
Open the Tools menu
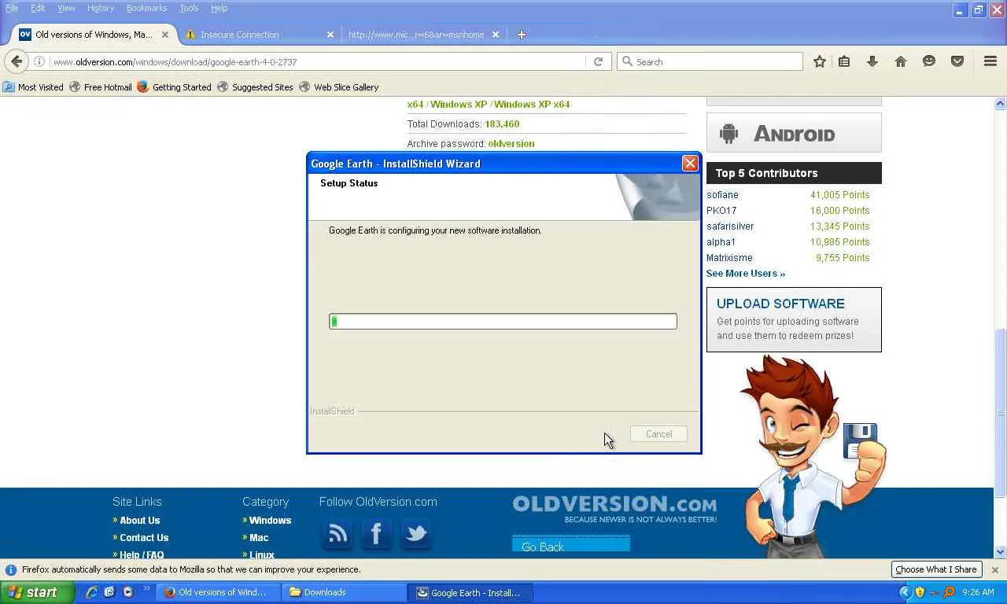point(189,8)
